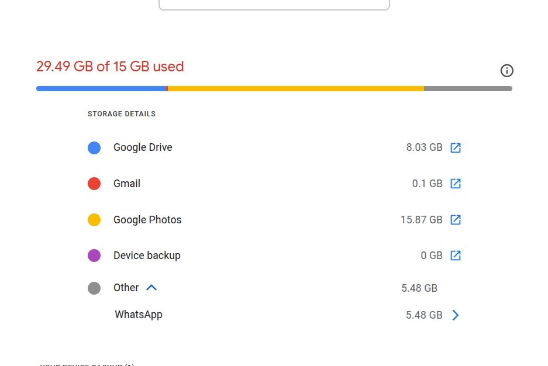The width and height of the screenshot is (548, 366).
Task: Open Device backup external link icon
Action: pos(456,255)
